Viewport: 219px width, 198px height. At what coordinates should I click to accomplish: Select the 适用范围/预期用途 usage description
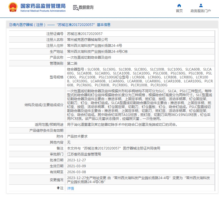pyautogui.click(x=122, y=124)
